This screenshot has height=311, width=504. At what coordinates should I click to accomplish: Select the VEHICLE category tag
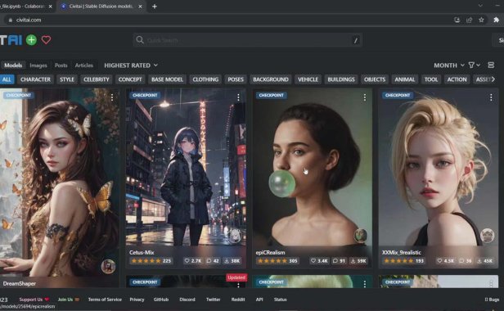pyautogui.click(x=308, y=79)
